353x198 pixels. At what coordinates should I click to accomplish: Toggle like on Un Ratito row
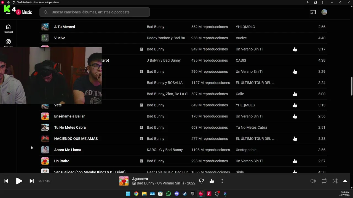(295, 161)
